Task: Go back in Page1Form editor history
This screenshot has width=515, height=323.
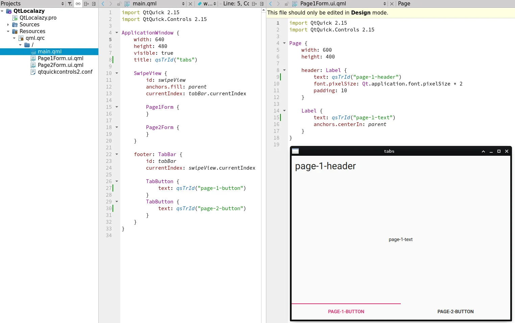Action: (271, 4)
